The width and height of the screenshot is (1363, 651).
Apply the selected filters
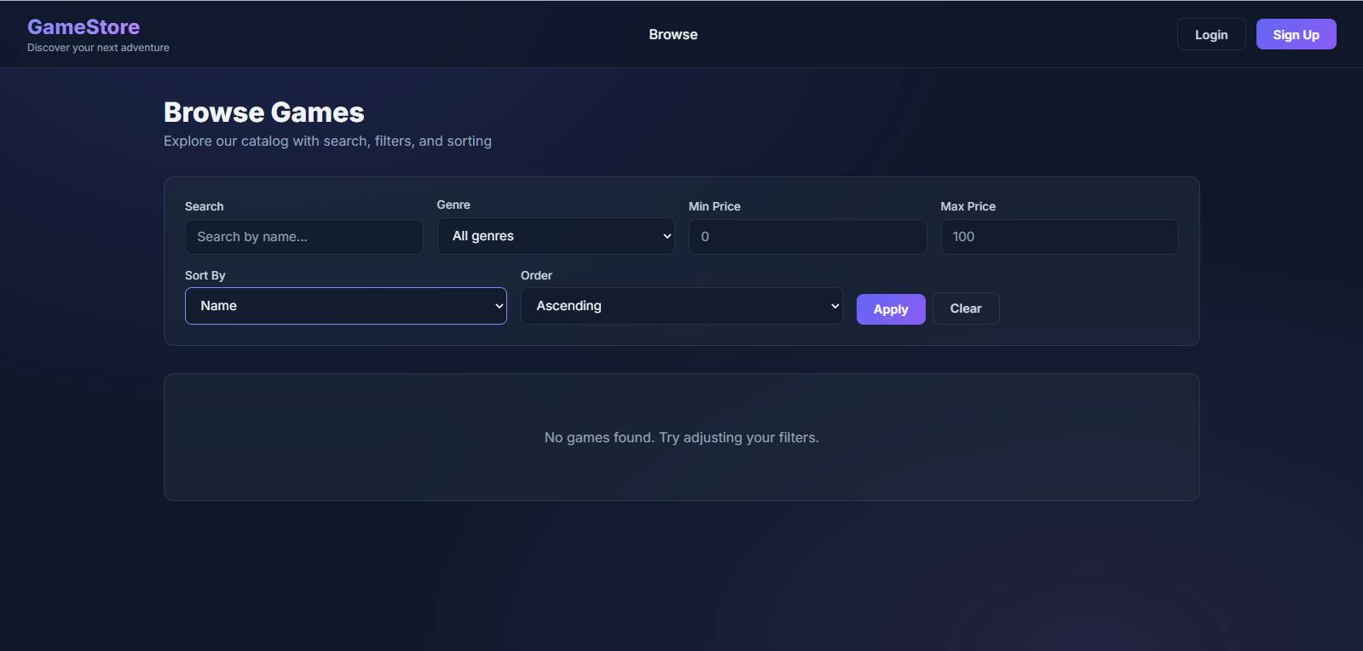point(891,309)
